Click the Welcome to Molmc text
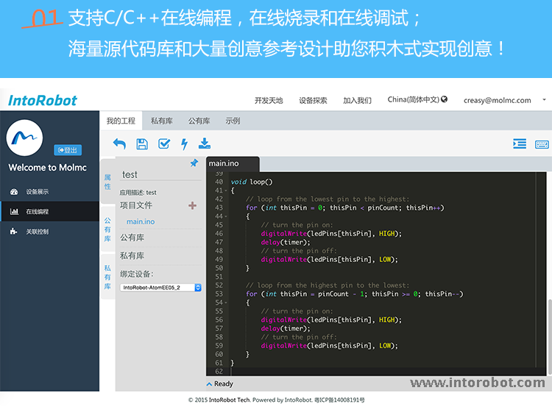 48,168
